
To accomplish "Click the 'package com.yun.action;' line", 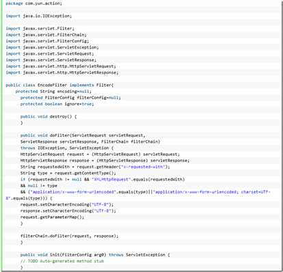I will [x=33, y=3].
